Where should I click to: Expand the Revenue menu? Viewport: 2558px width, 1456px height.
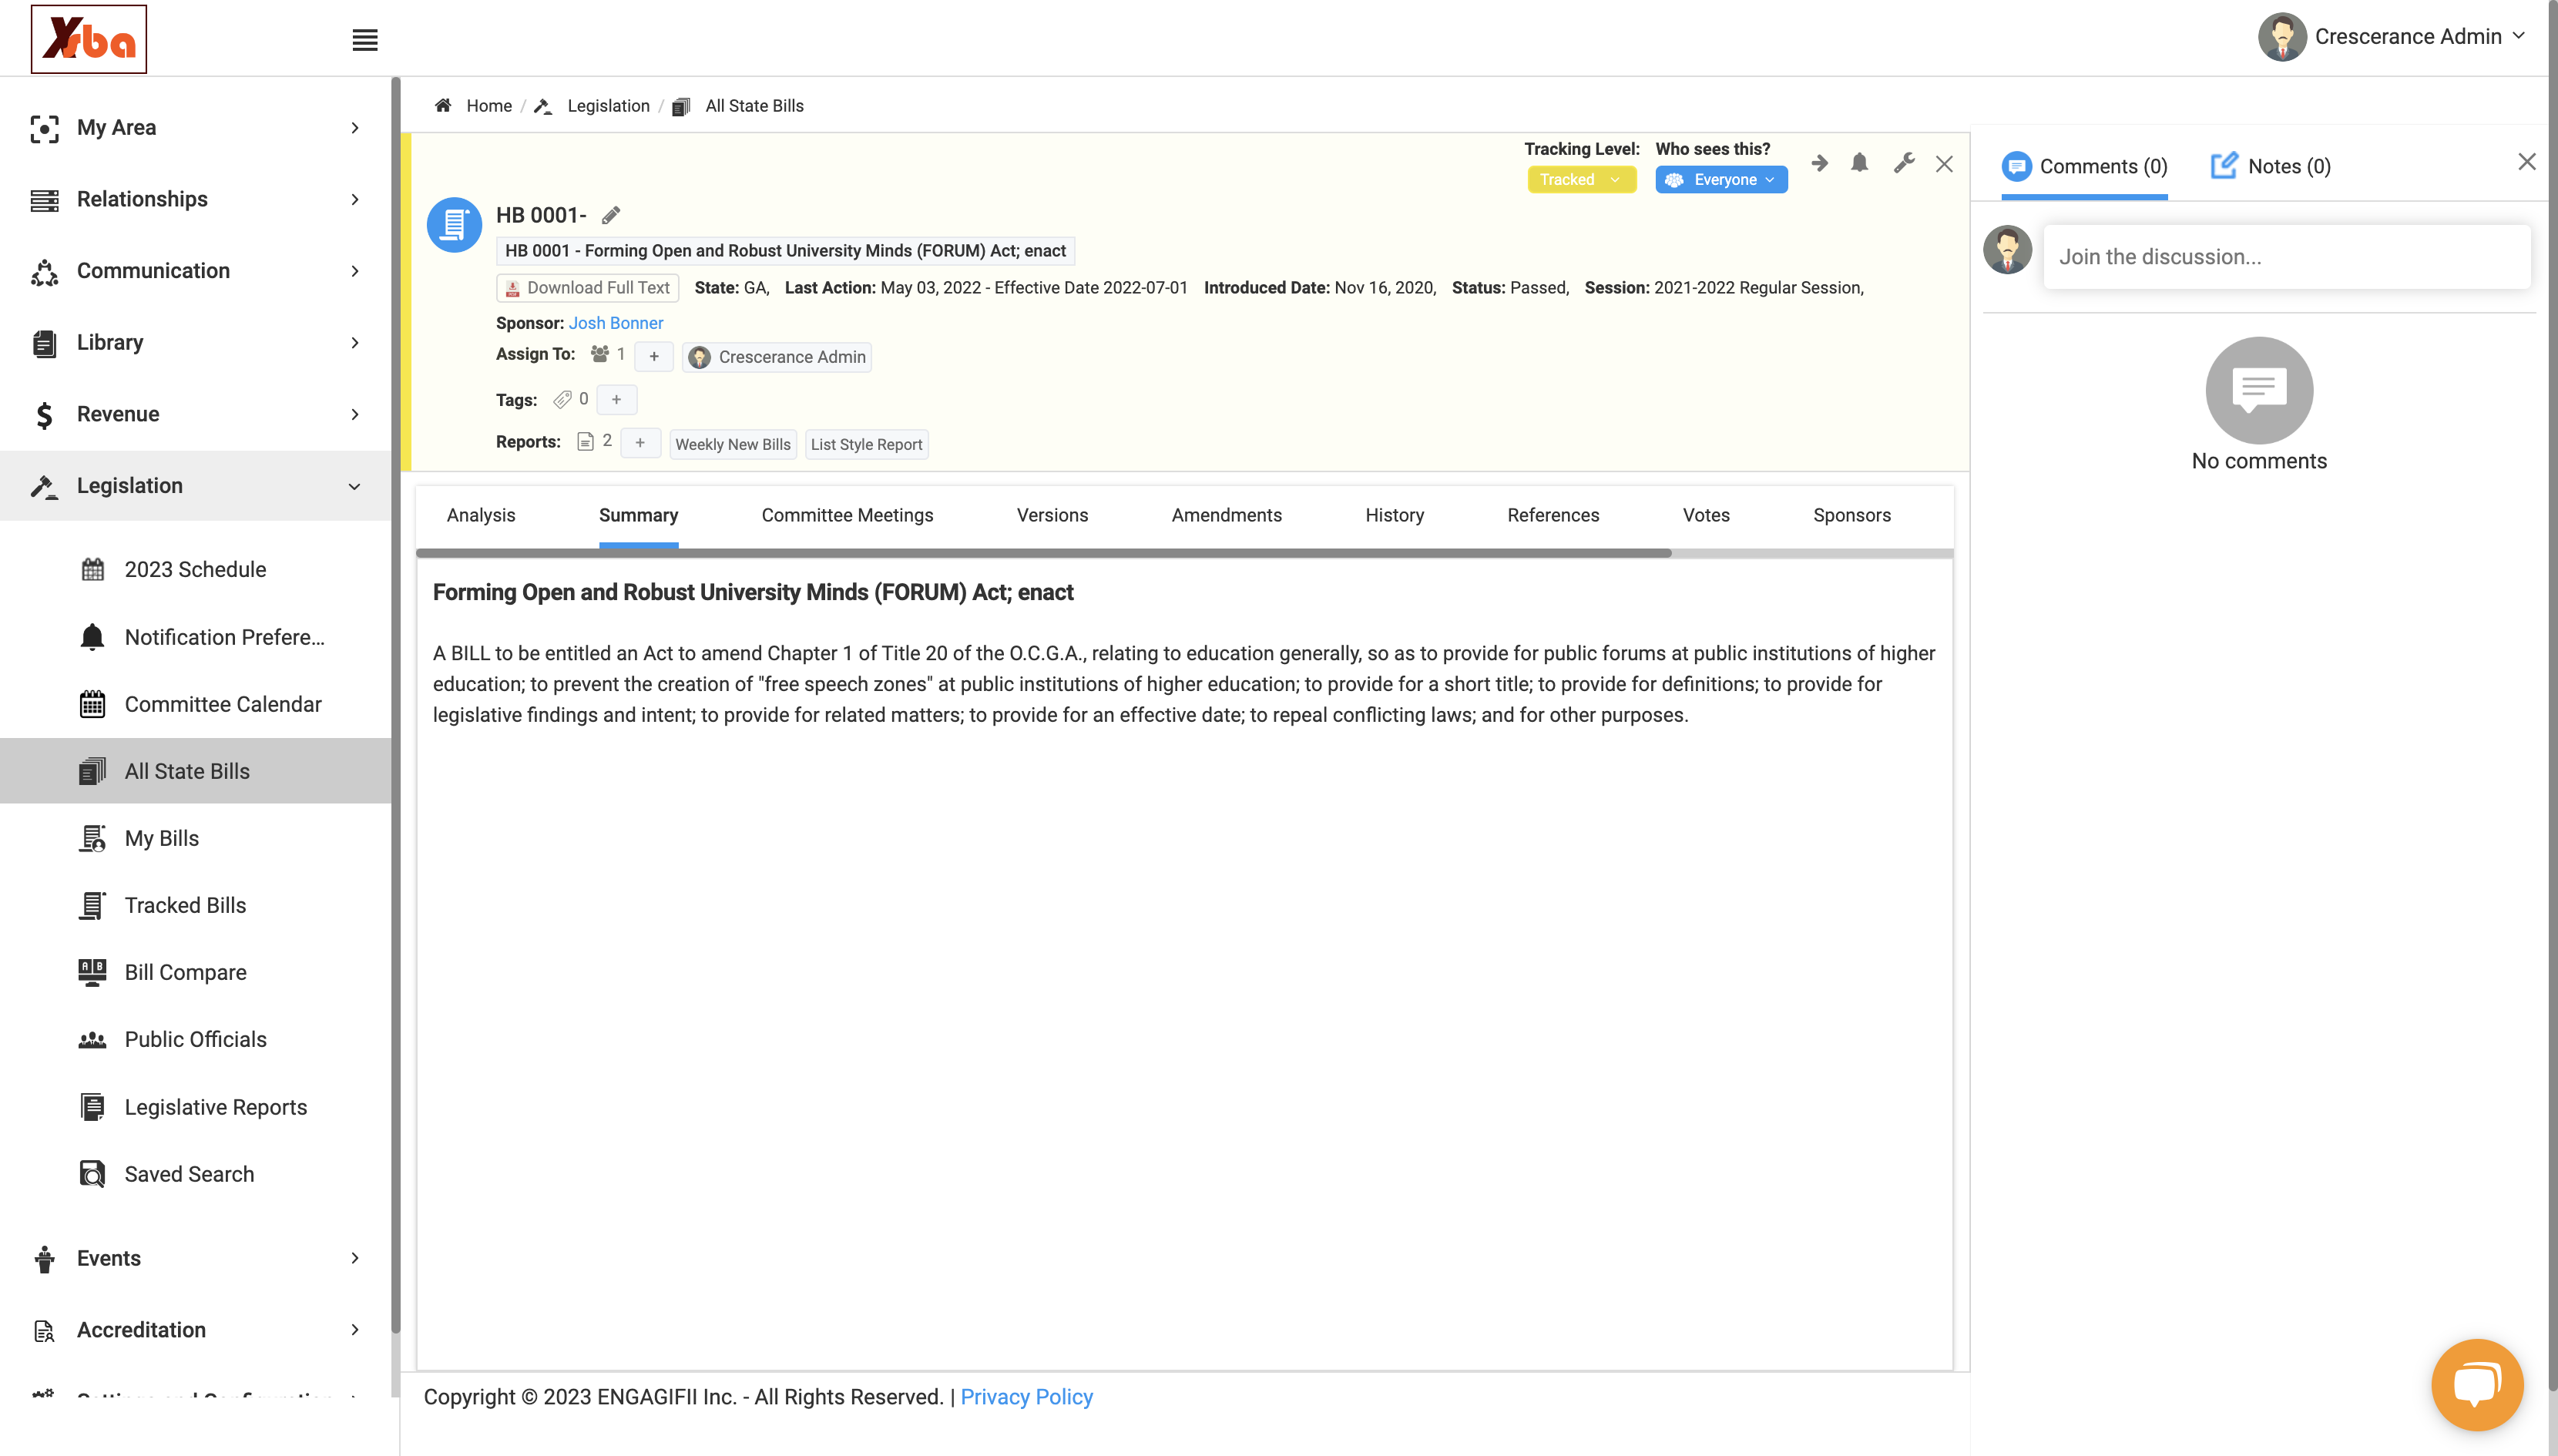click(196, 414)
